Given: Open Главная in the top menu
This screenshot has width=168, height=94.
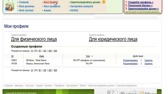Looking at the screenshot, I should click(24, 2).
